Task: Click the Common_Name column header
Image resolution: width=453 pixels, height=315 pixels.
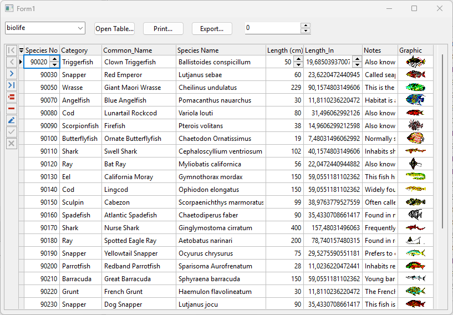Action: [x=139, y=50]
